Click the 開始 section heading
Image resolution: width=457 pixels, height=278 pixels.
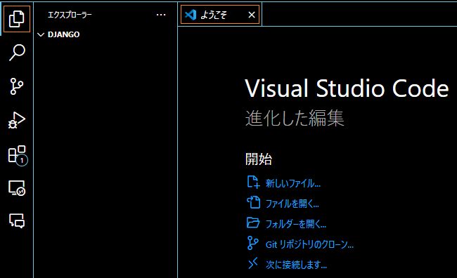(259, 159)
